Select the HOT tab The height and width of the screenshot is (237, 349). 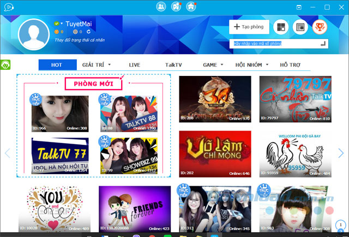click(57, 65)
